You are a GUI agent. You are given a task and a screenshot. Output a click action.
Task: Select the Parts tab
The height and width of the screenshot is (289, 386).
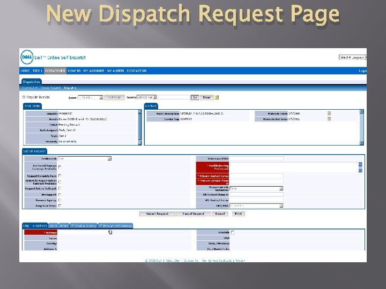coord(54,226)
